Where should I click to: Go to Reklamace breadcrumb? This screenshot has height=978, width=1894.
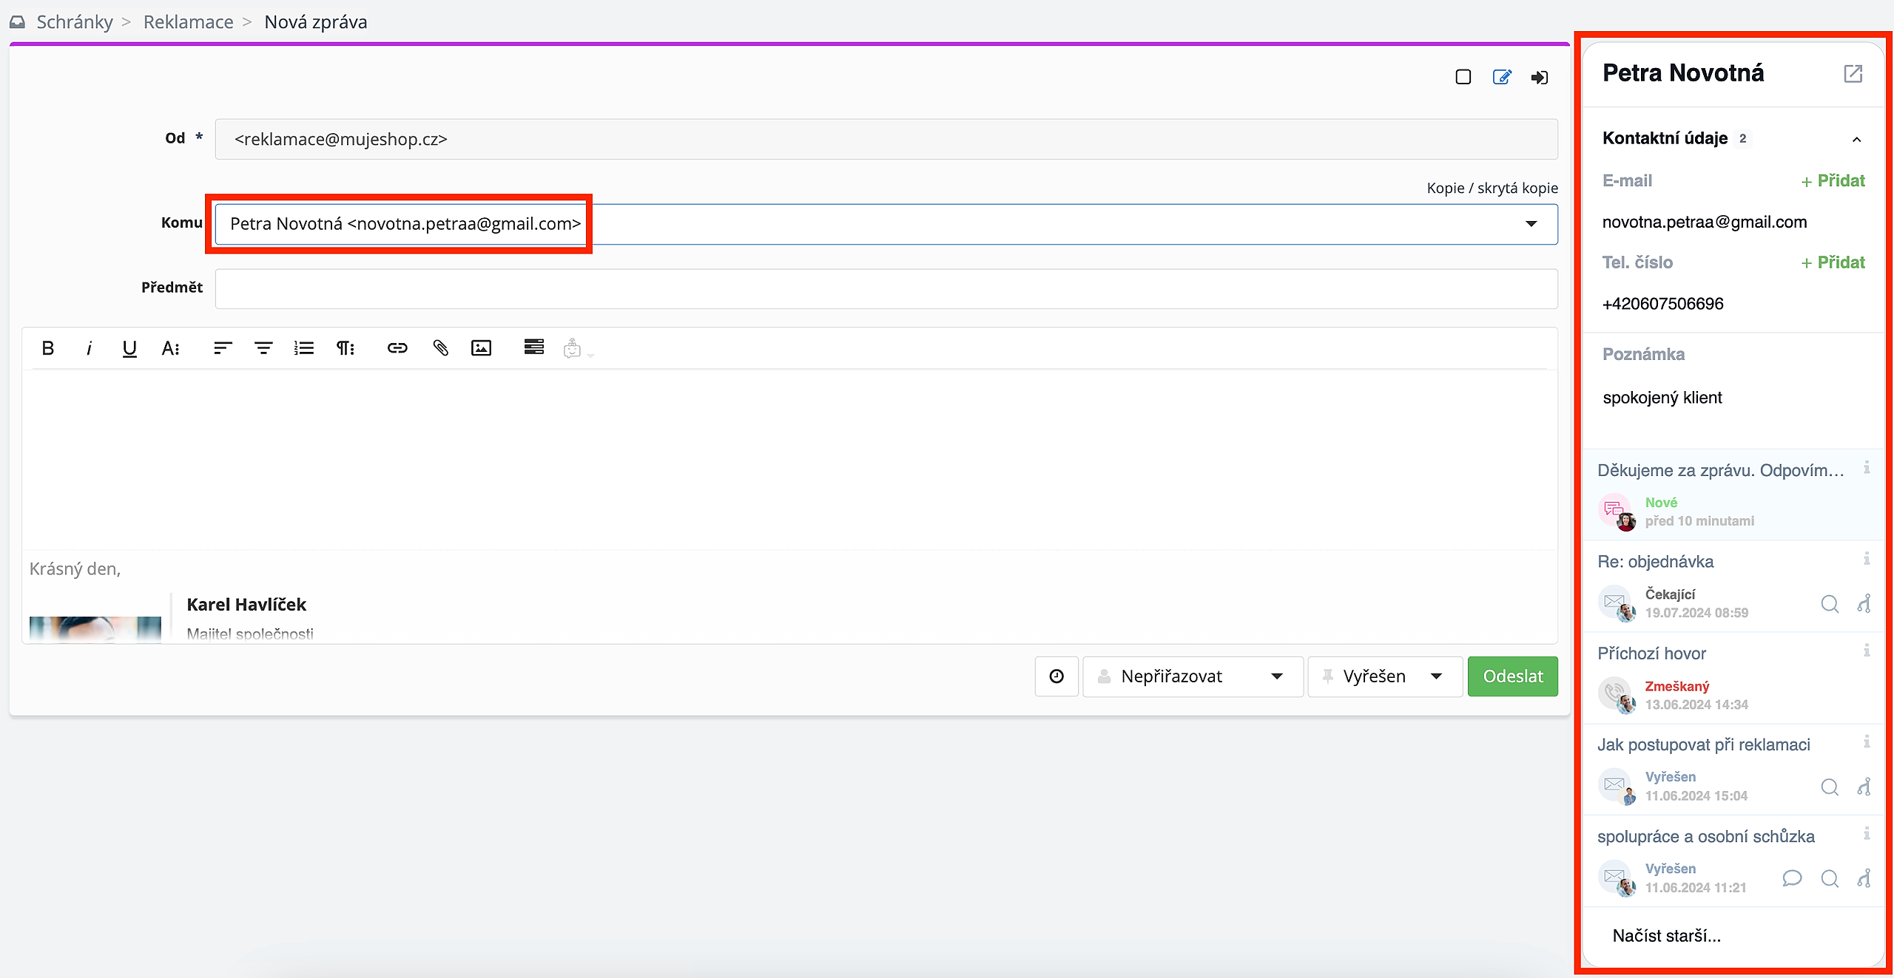tap(188, 22)
